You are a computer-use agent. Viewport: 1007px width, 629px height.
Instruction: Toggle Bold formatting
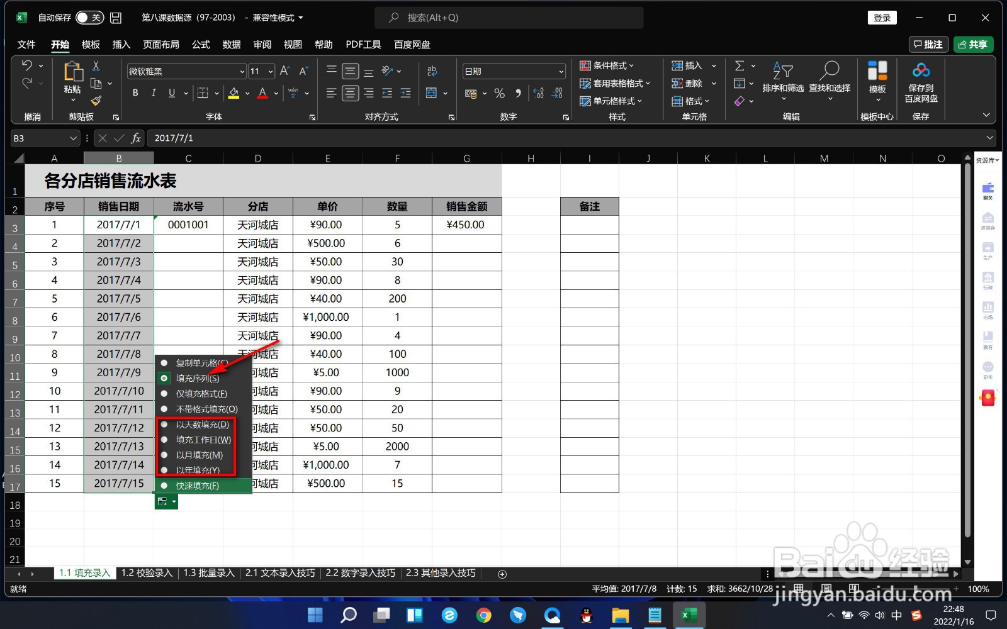(x=135, y=93)
